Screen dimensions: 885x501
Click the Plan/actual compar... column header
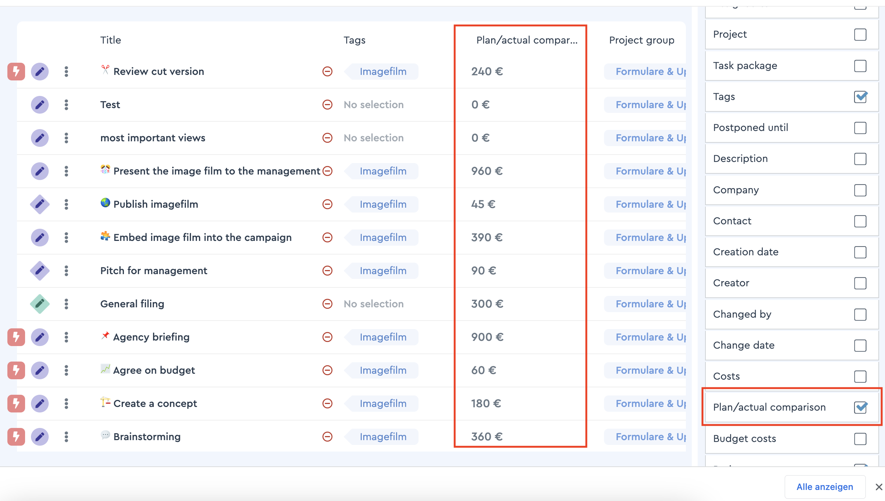pos(527,40)
